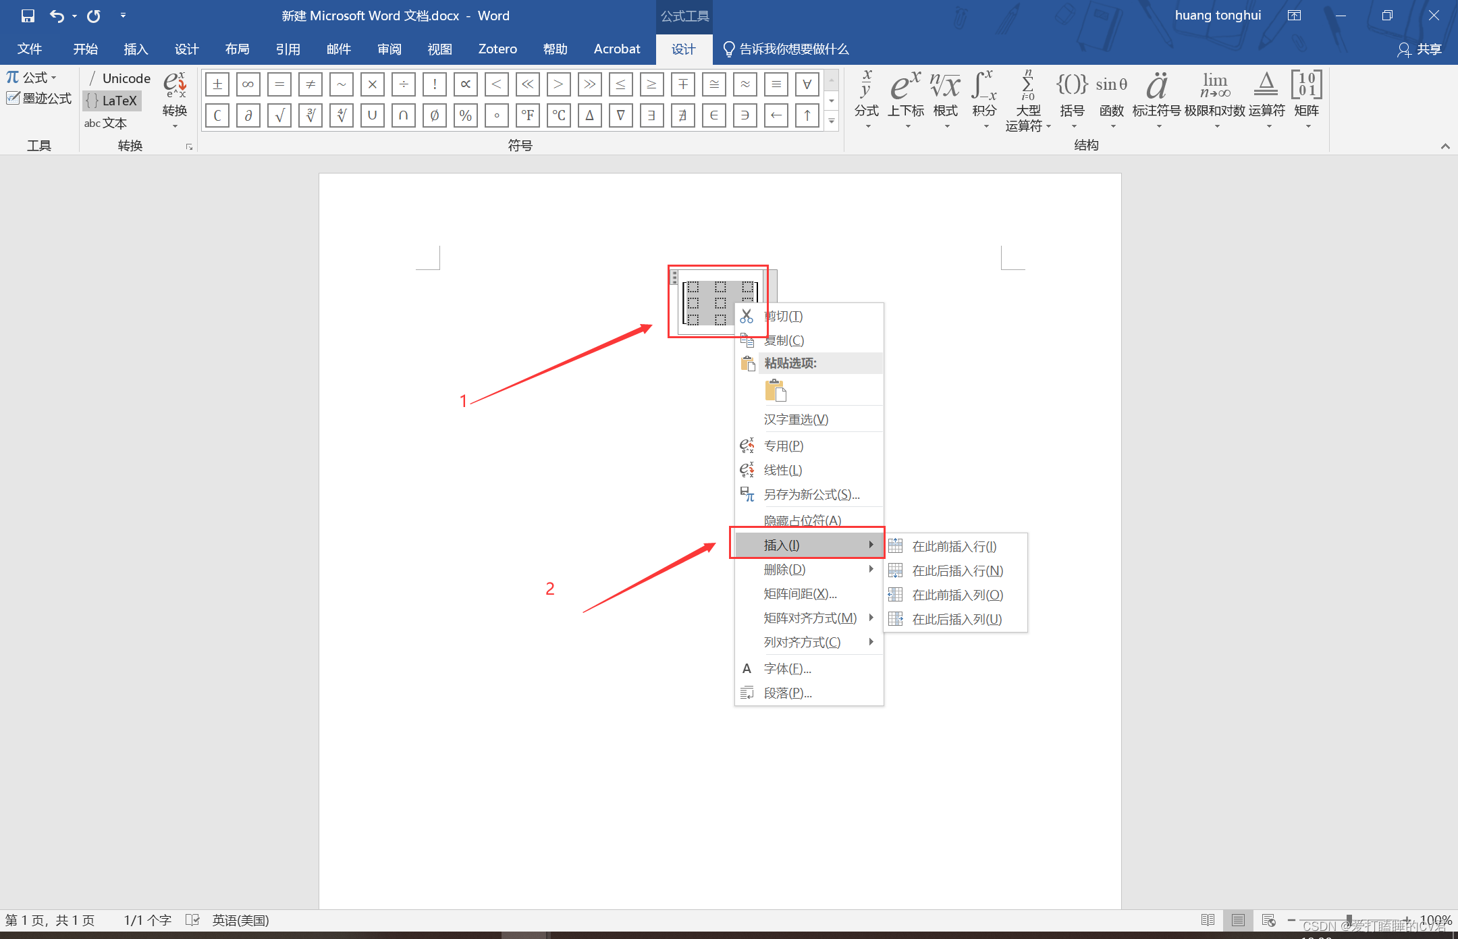Click the Share (共享) button
Image resolution: width=1458 pixels, height=939 pixels.
tap(1420, 49)
